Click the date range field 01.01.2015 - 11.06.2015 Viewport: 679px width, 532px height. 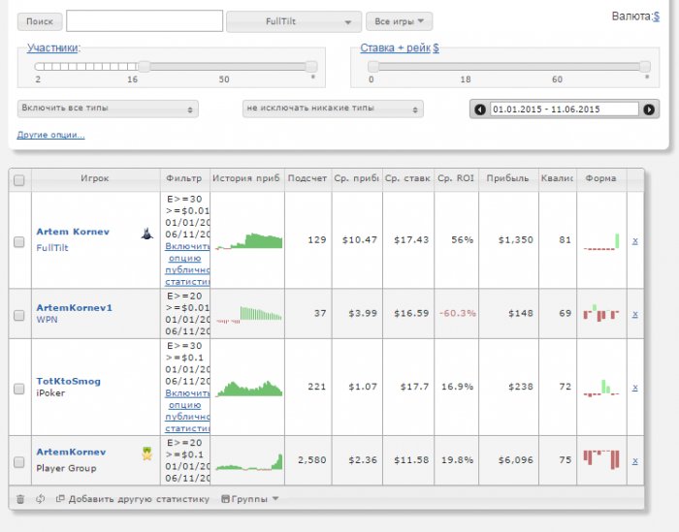[564, 110]
